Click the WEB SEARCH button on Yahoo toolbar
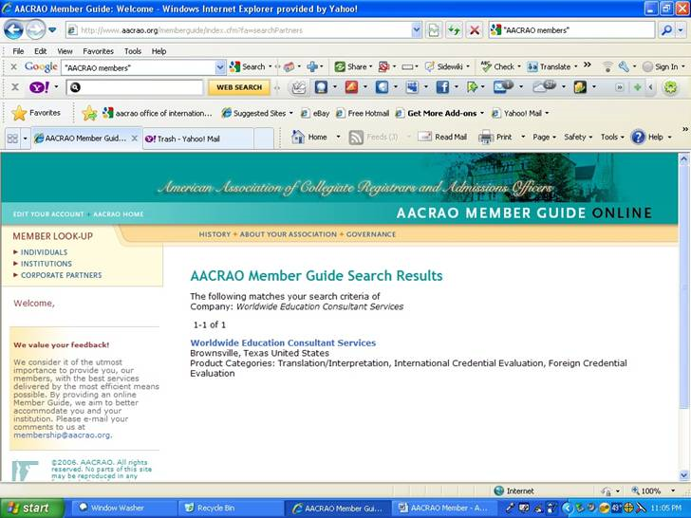Image resolution: width=691 pixels, height=518 pixels. pyautogui.click(x=239, y=87)
